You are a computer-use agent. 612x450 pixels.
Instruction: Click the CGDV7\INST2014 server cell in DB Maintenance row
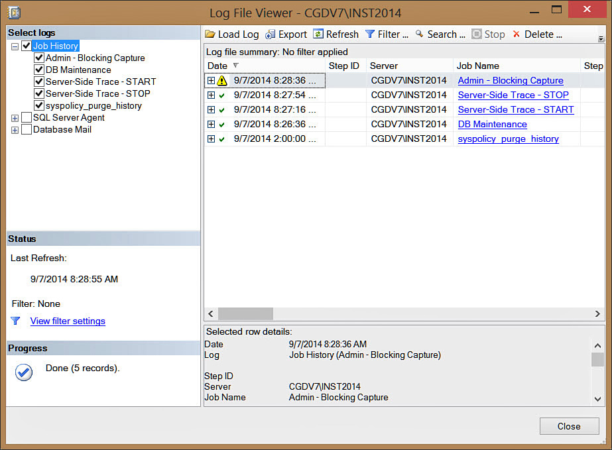point(408,125)
